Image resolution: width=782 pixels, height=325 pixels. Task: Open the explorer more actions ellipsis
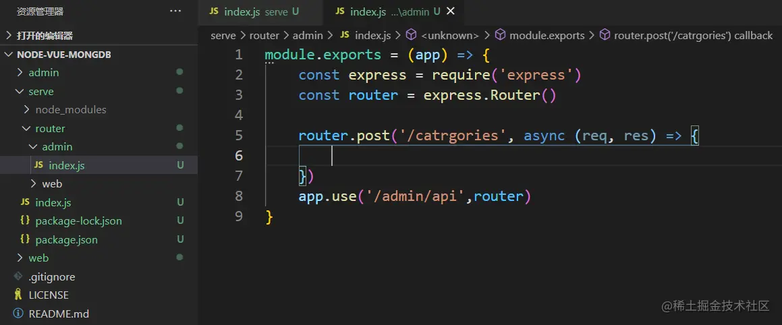175,11
